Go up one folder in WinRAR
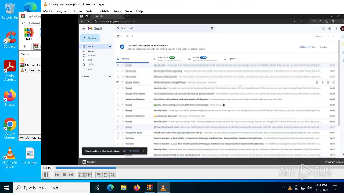Screen dimensions: 344x193 tap(24, 46)
